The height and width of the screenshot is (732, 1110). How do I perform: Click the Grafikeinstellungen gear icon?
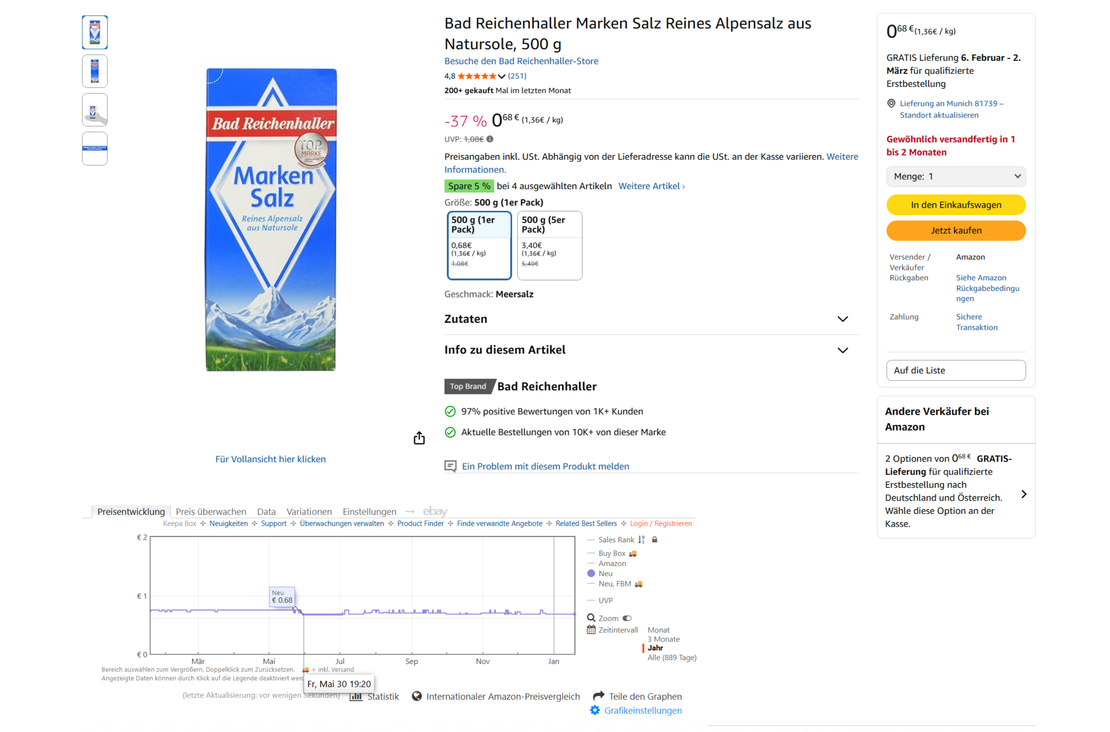[x=595, y=710]
